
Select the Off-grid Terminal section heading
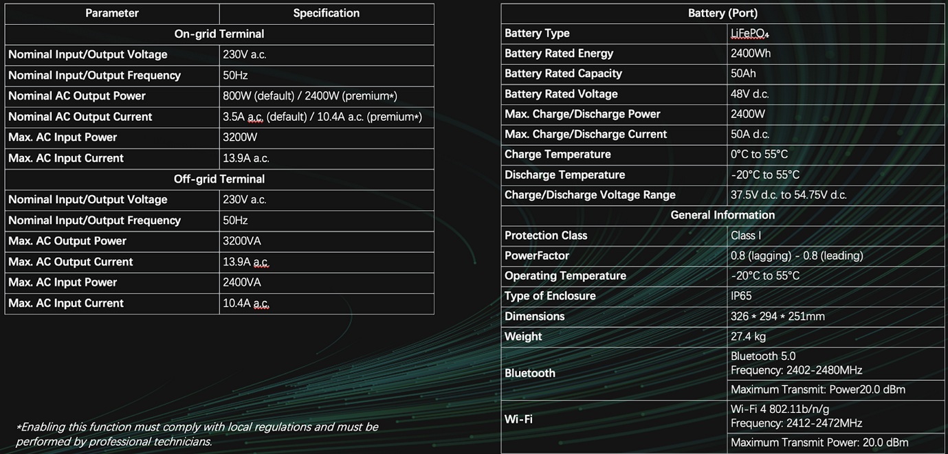click(219, 179)
